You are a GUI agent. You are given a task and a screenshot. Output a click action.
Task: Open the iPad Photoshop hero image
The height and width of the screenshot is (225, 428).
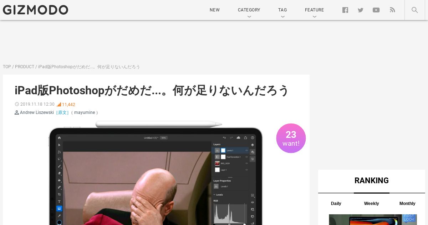pos(156,173)
